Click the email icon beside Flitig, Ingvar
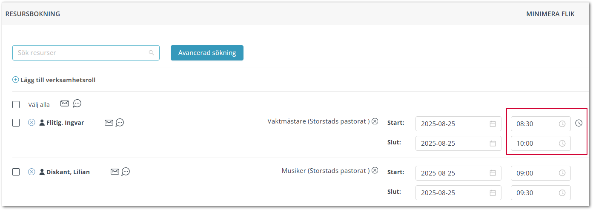 pyautogui.click(x=109, y=123)
